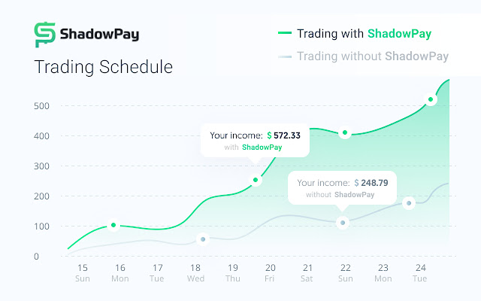Viewport: 481px width, 301px height.
Task: Select the 19 Thu date label
Action: [x=232, y=272]
